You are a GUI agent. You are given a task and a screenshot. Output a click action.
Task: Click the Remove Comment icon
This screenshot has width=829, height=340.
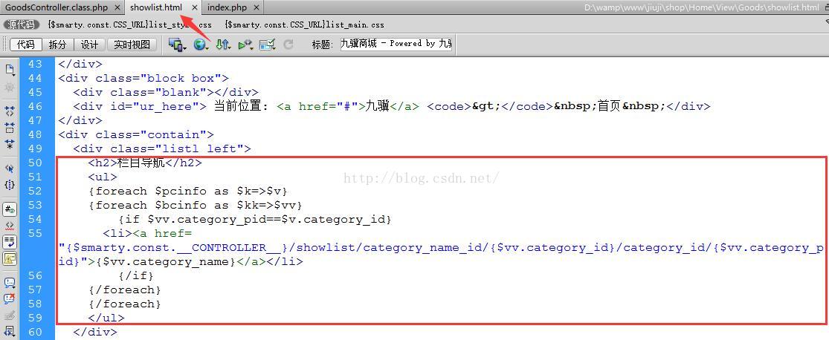tap(10, 299)
